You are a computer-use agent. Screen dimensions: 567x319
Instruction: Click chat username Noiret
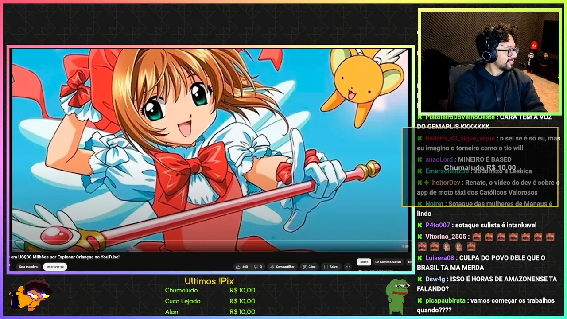click(434, 204)
